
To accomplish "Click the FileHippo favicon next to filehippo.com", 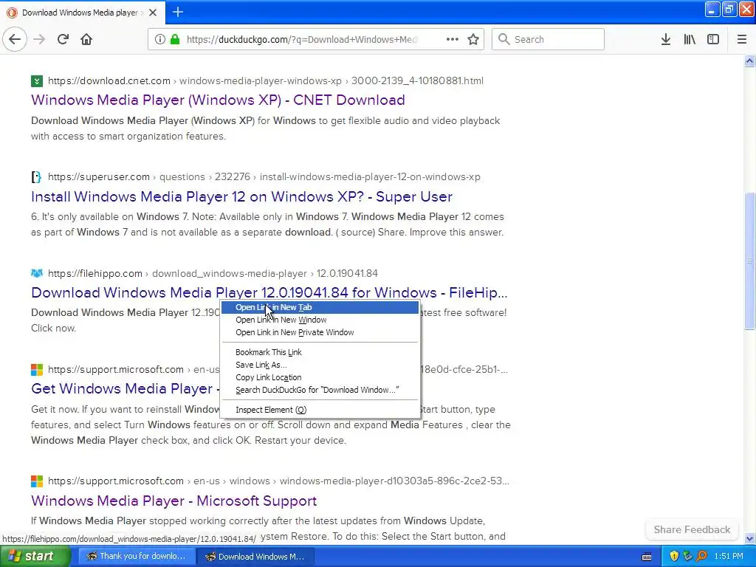I will (x=37, y=273).
